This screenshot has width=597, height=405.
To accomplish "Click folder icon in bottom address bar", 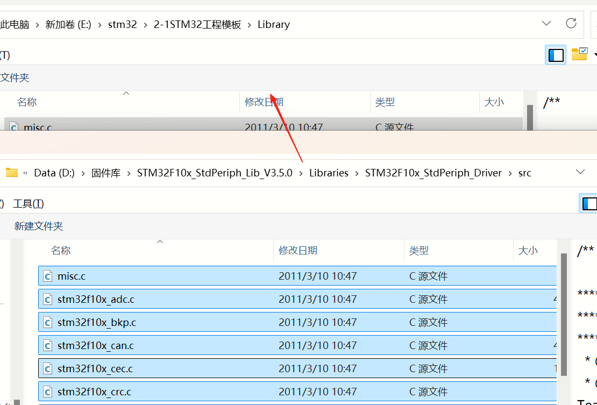I will (11, 173).
